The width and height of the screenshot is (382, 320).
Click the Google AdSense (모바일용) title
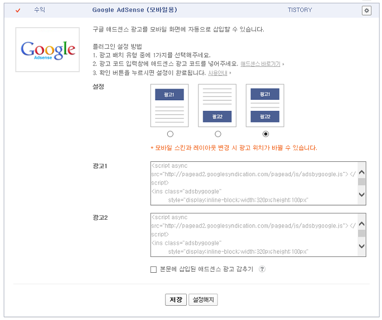[x=135, y=10]
